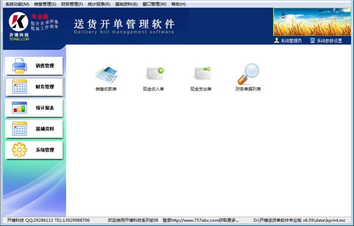This screenshot has width=354, height=226.
Task: Click the 销售收款单 label
Action: 106,89
